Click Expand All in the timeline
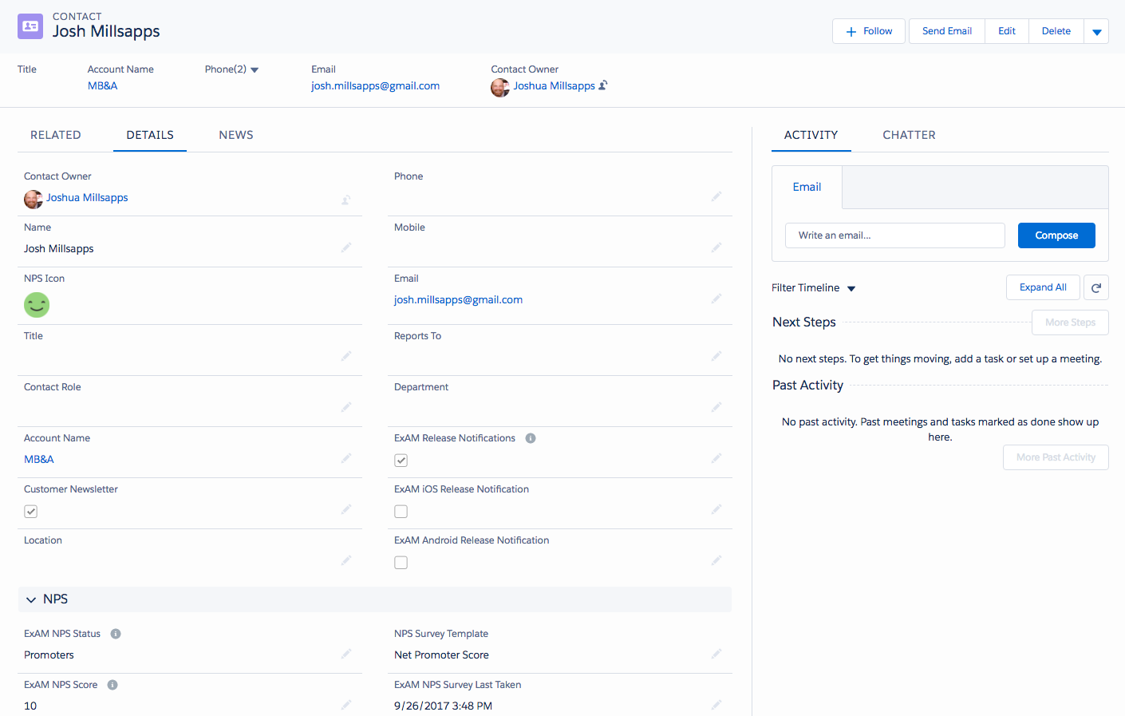Screen dimensions: 1125x716 [1043, 287]
